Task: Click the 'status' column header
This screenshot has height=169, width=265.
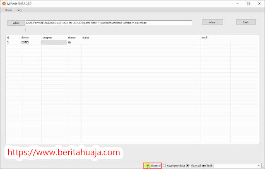Action: [141, 38]
